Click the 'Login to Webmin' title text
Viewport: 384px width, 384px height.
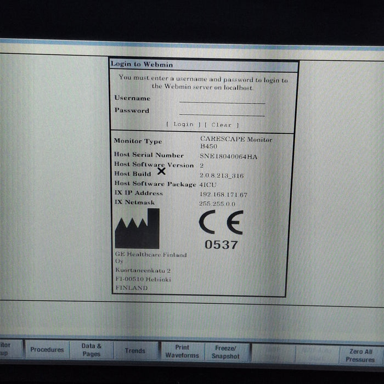[142, 64]
